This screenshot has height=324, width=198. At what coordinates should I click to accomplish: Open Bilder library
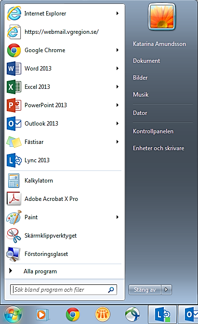140,78
